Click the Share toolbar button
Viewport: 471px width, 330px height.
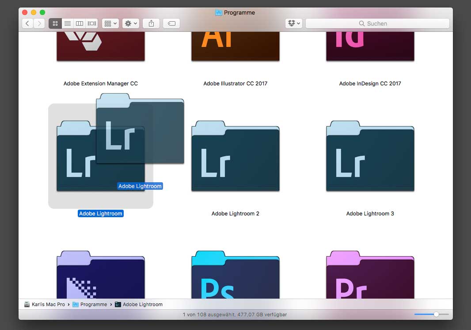coord(152,23)
